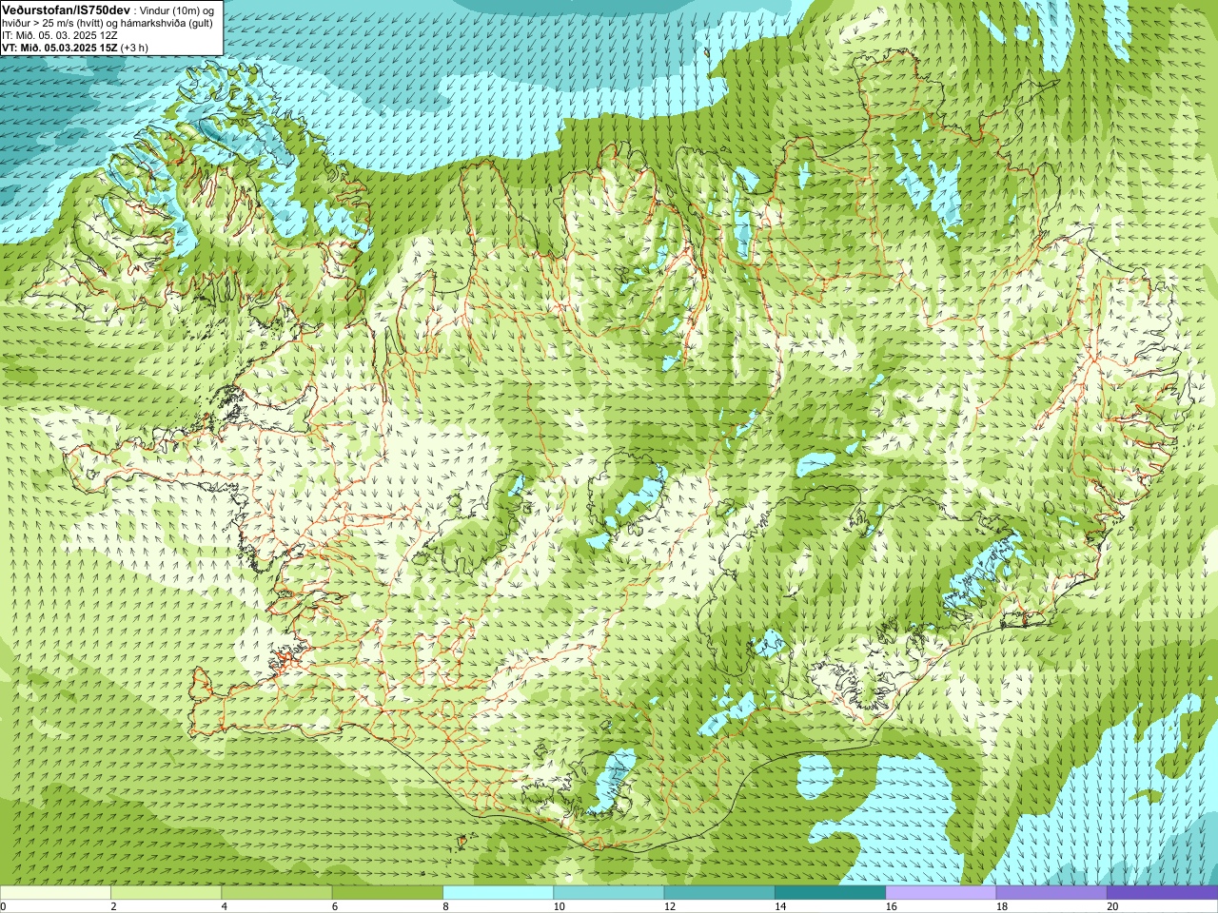
Task: Click the legend scale label '0'
Action: tap(3, 906)
